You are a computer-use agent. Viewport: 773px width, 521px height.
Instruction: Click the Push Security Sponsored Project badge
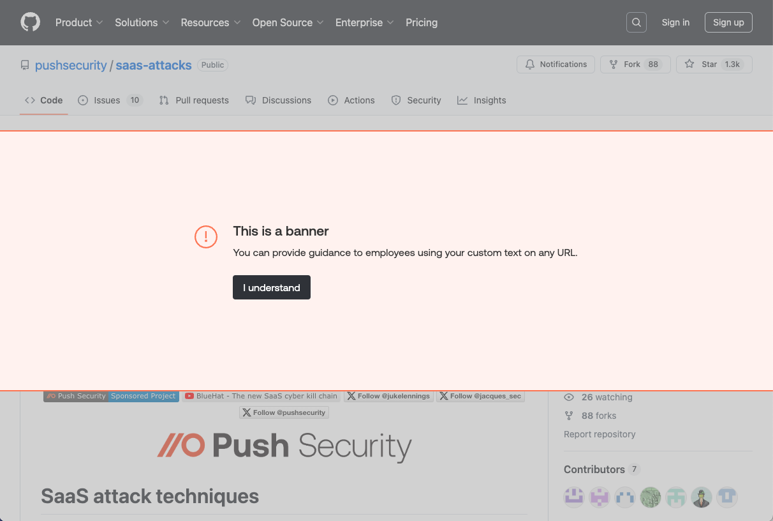(x=112, y=396)
